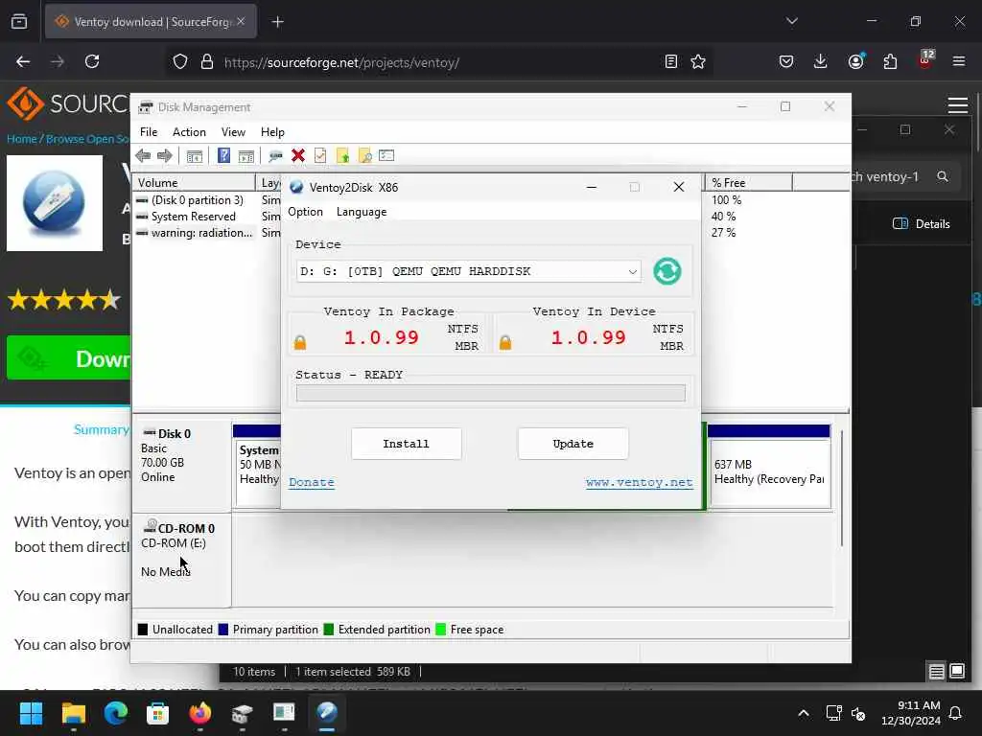Open Firefox account icon
982x736 pixels.
pos(855,61)
